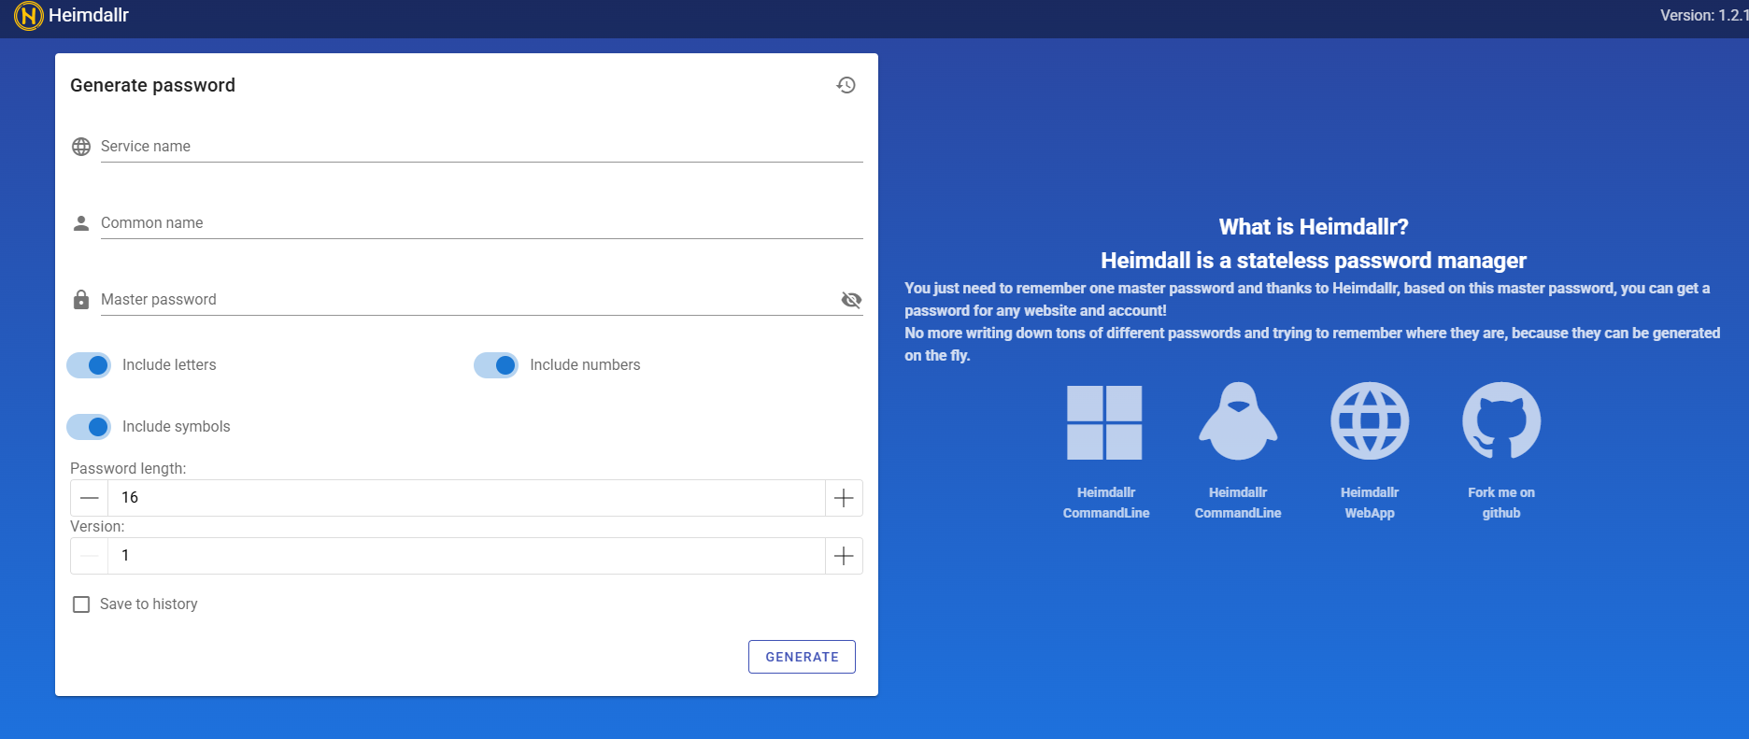Open the GitHub fork icon
This screenshot has height=739, width=1749.
point(1501,421)
